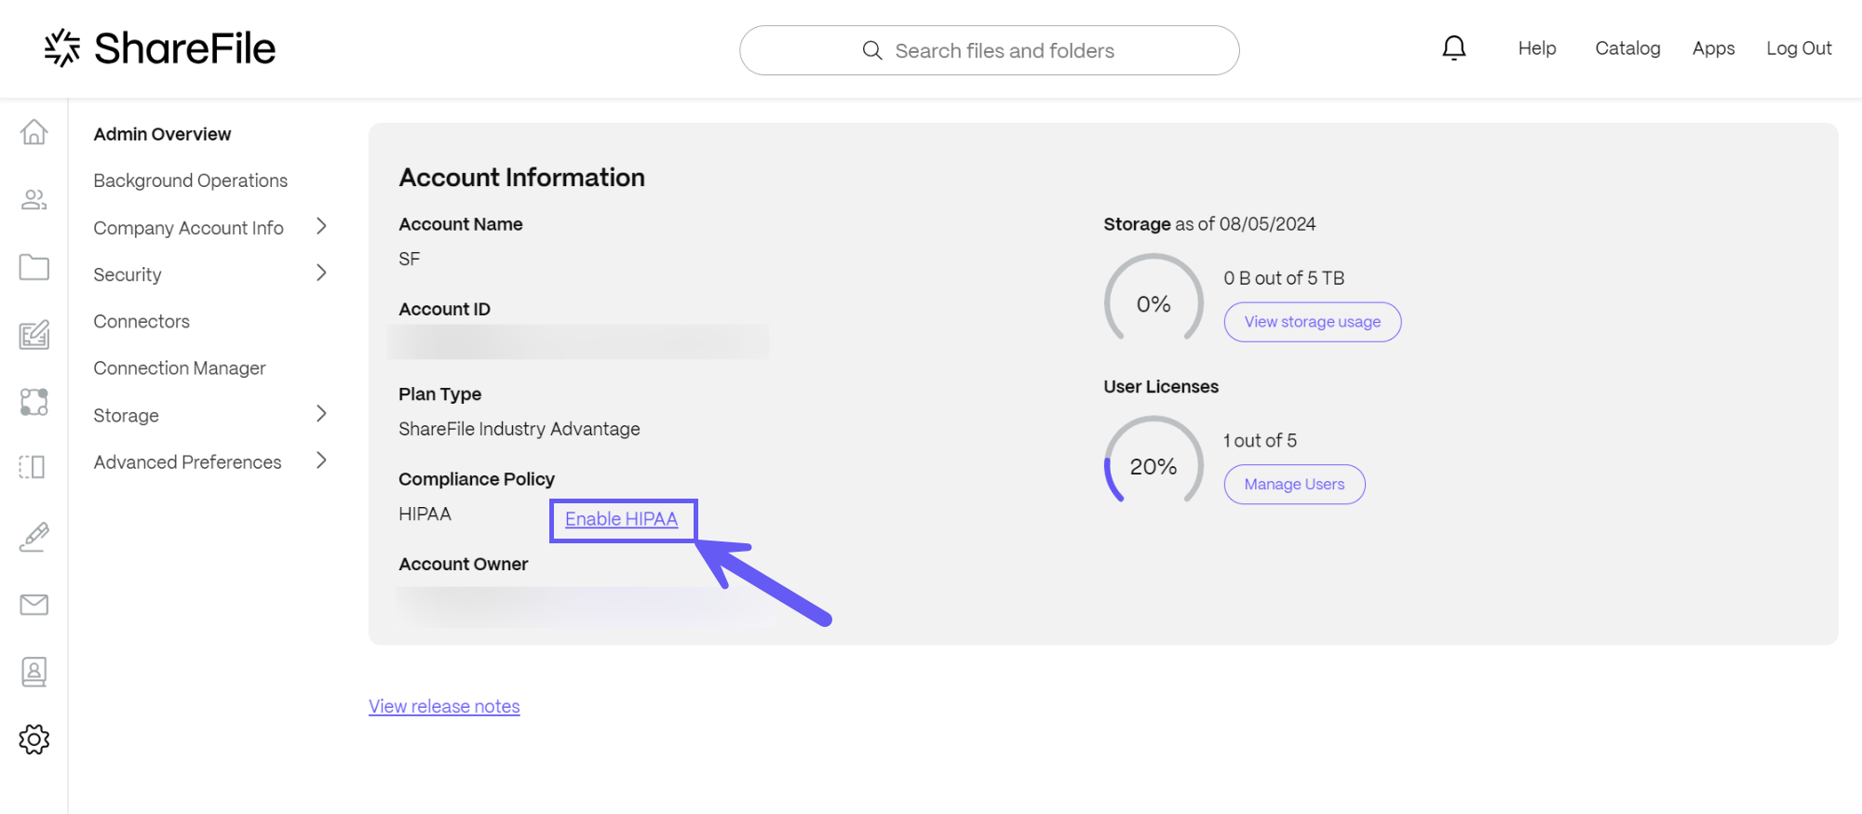Open the Security menu item
Image resolution: width=1862 pixels, height=814 pixels.
[x=128, y=274]
